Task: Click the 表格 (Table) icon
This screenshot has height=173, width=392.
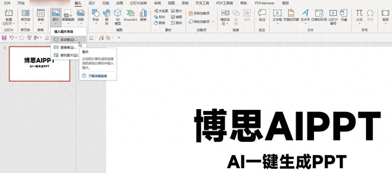Action: (x=41, y=13)
